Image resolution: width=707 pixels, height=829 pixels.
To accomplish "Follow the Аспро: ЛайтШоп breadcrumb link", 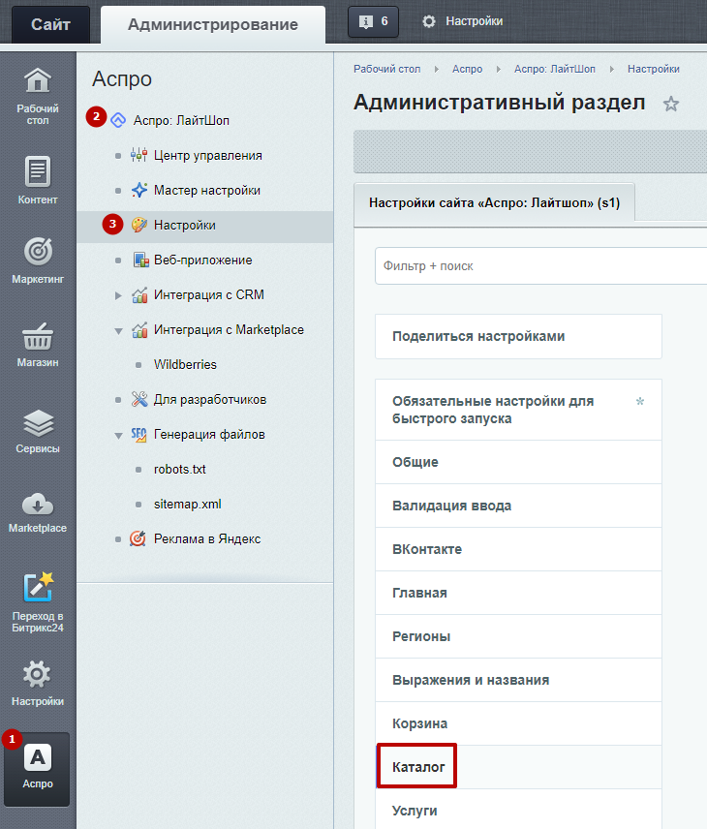I will point(555,69).
